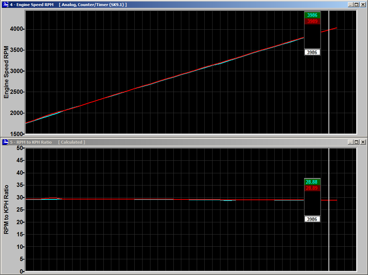Minimize the RPM to KPH Ratio window
The height and width of the screenshot is (275, 368).
click(x=350, y=142)
